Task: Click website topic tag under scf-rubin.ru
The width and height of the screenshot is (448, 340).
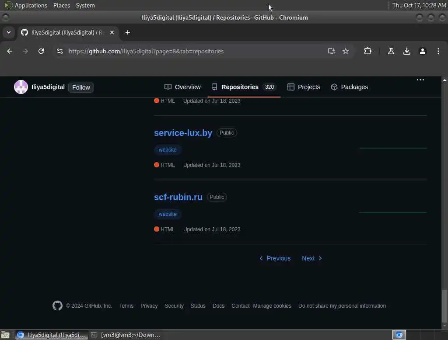Action: pyautogui.click(x=168, y=214)
